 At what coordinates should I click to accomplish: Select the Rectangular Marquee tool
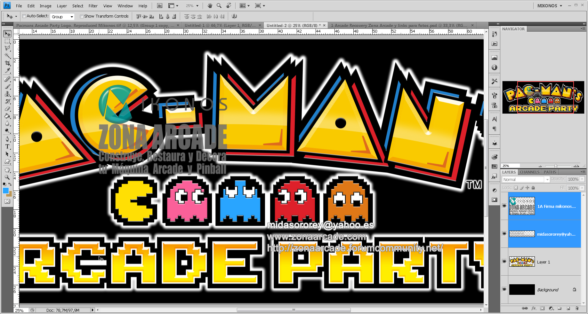[7, 41]
